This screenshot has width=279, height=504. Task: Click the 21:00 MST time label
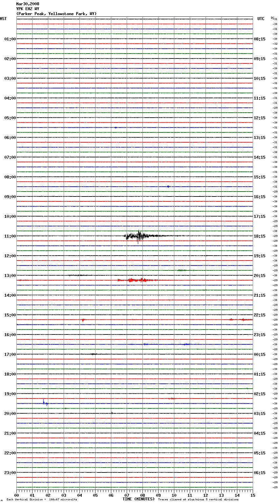pos(10,433)
